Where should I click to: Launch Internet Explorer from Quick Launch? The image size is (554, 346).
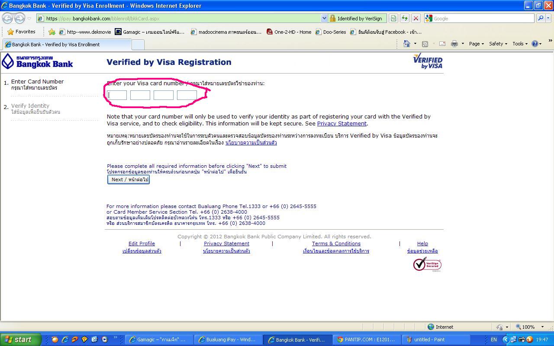pyautogui.click(x=64, y=340)
